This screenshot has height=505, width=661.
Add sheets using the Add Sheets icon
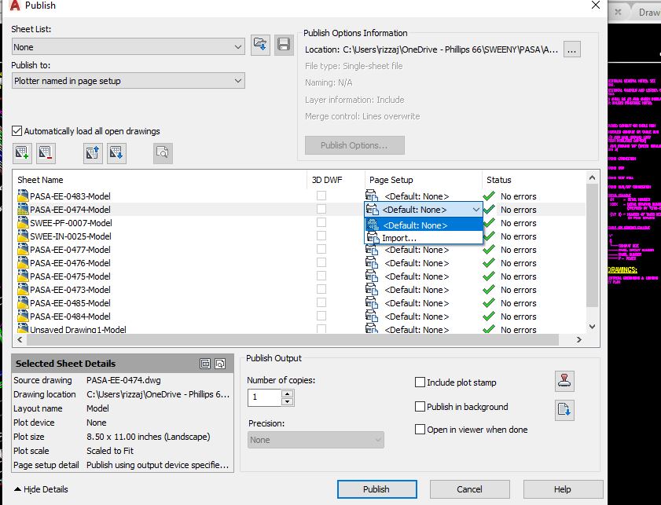[20, 152]
